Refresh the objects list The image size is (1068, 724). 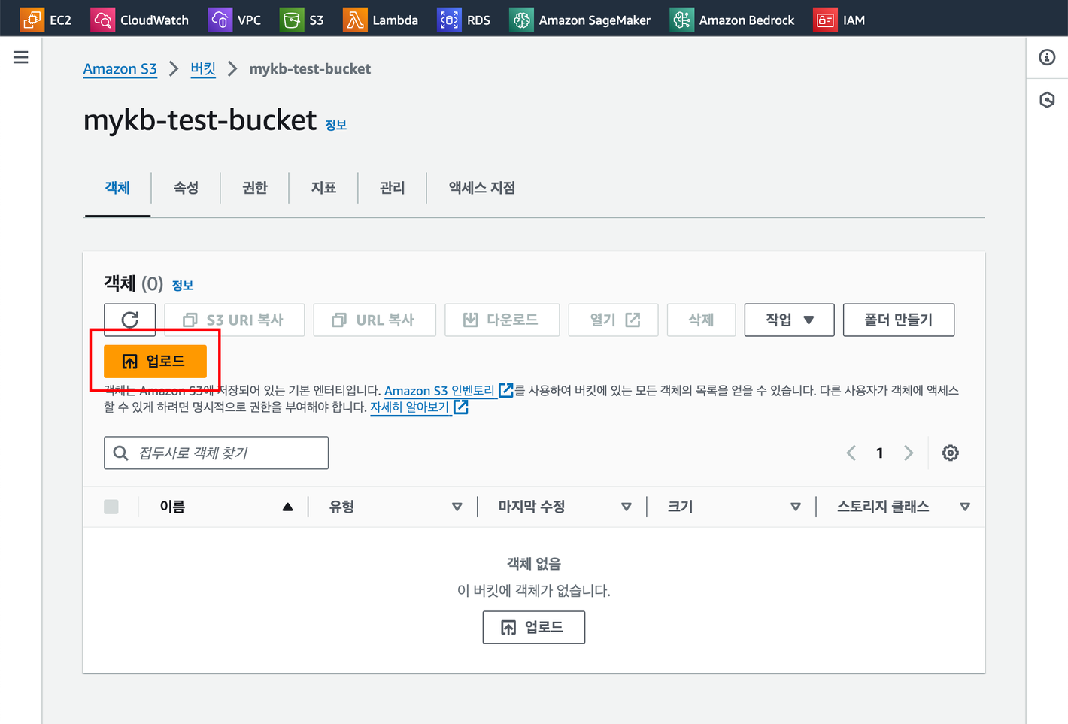pos(130,320)
